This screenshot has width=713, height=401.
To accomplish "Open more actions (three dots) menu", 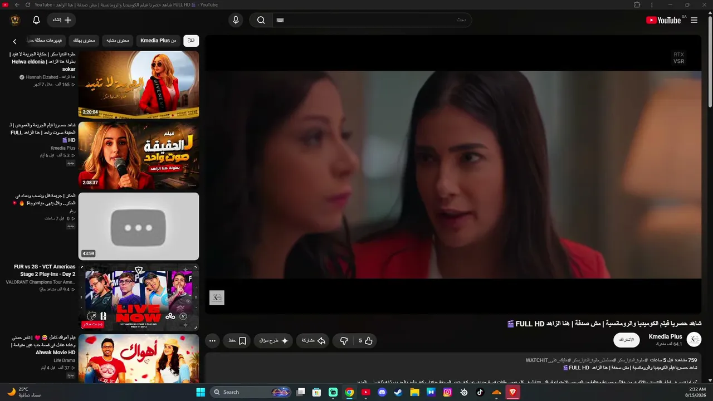I will click(212, 341).
